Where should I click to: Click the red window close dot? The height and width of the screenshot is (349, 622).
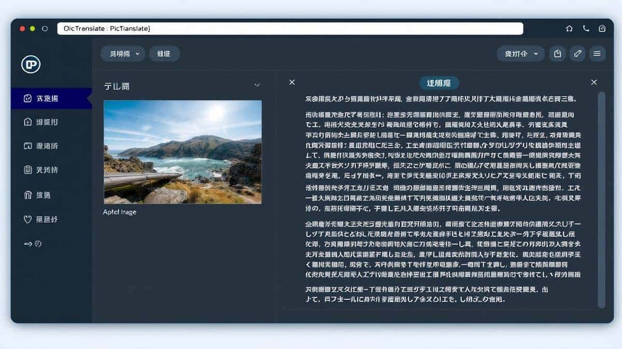click(x=22, y=29)
